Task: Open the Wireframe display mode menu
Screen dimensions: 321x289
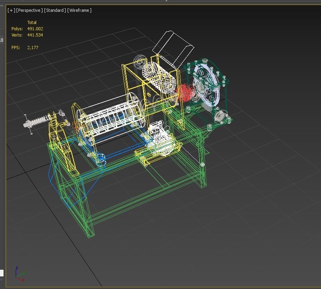Action: click(79, 10)
